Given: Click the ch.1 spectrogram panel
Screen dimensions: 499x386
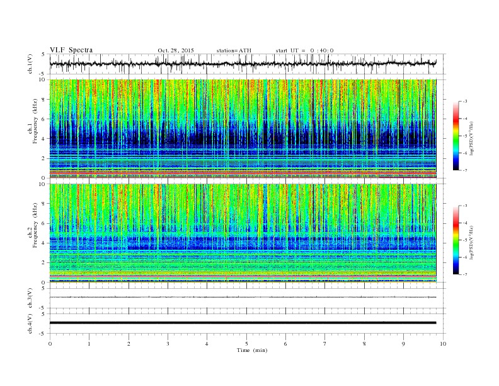Looking at the screenshot, I should pos(243,129).
